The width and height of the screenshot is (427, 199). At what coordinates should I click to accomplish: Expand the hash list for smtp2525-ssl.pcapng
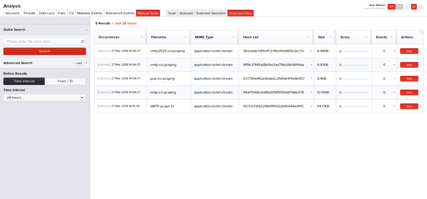point(311,51)
